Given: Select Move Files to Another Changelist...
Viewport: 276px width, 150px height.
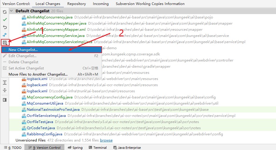Looking at the screenshot, I should [x=38, y=74].
